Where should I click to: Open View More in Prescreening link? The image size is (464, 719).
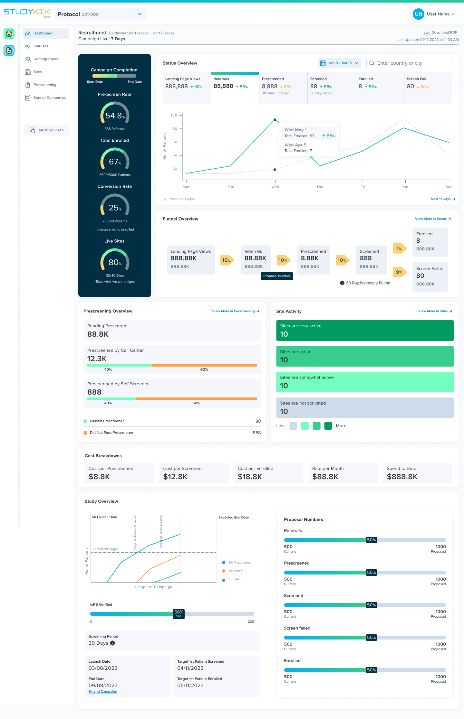(236, 311)
